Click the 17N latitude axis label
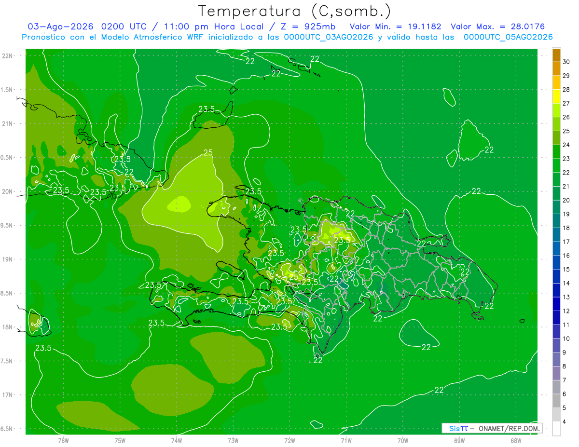The height and width of the screenshot is (447, 579). tap(8, 395)
